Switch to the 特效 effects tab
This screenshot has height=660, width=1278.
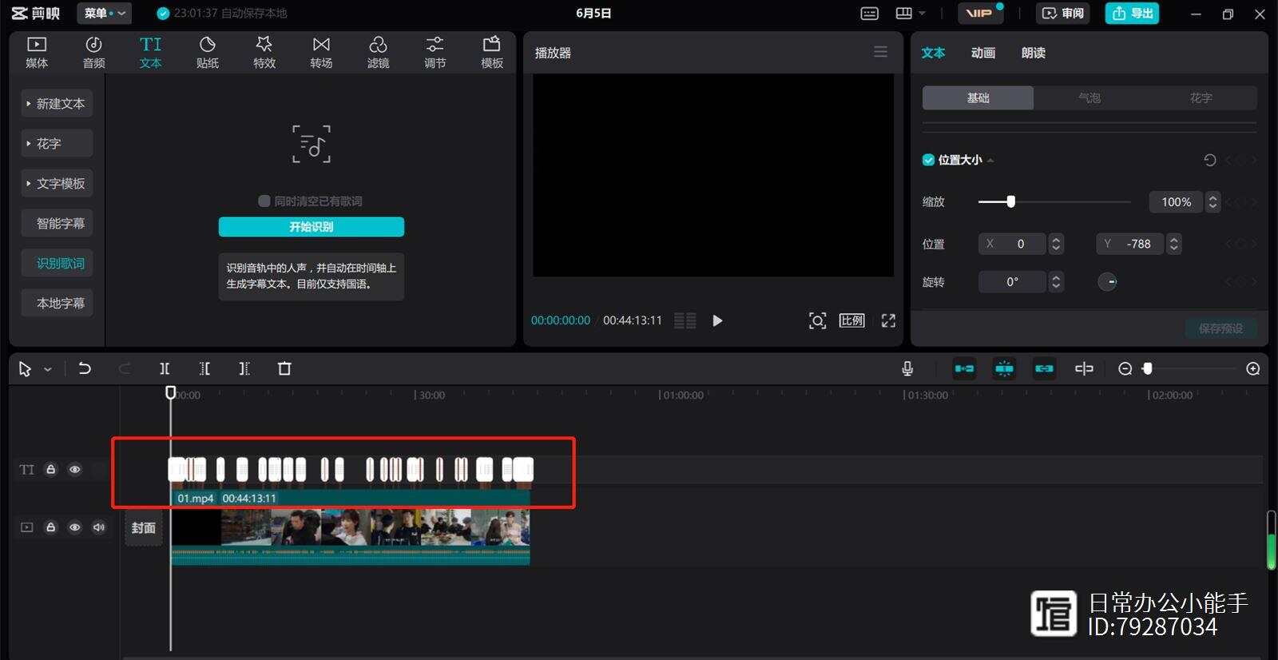pyautogui.click(x=264, y=52)
